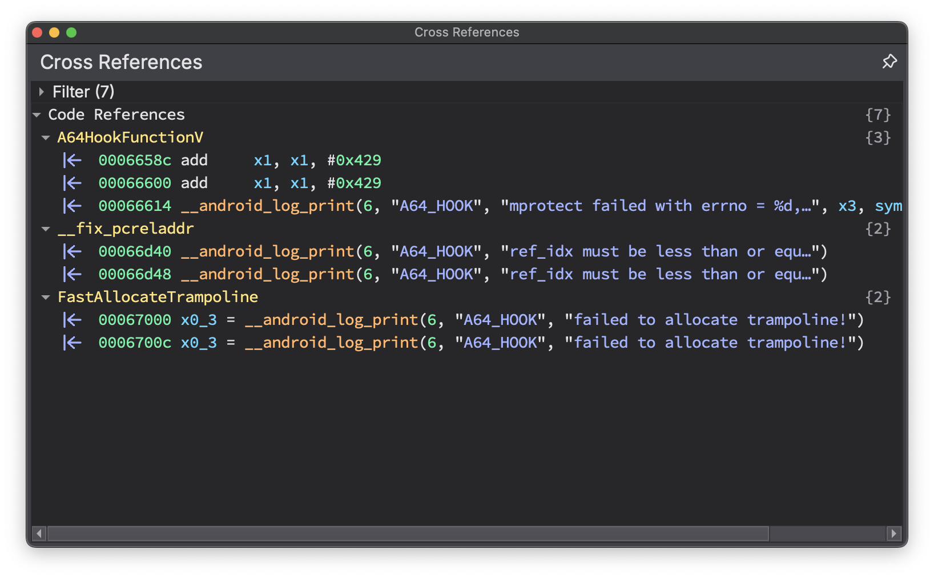
Task: Collapse the Code References group
Action: 37,115
